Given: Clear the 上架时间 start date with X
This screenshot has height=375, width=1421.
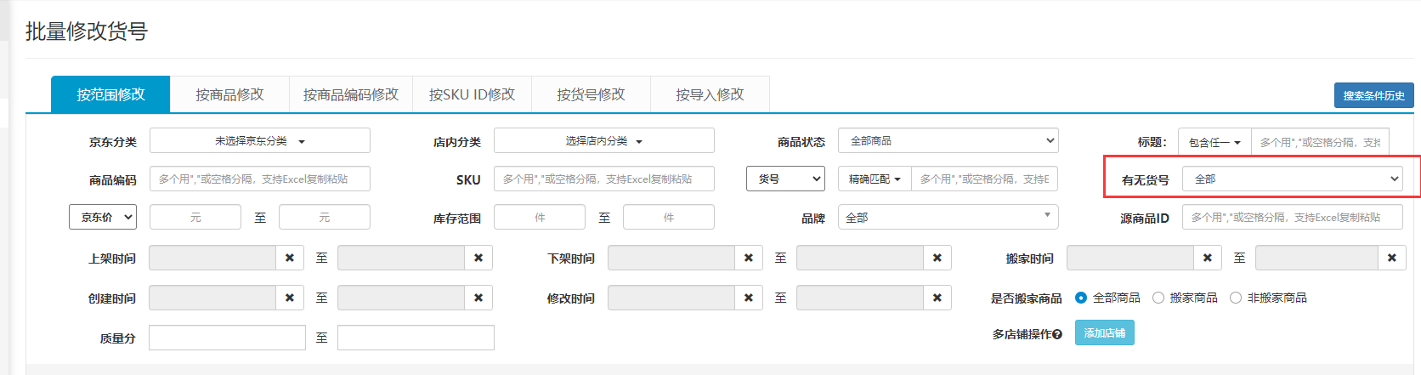Looking at the screenshot, I should [x=290, y=258].
